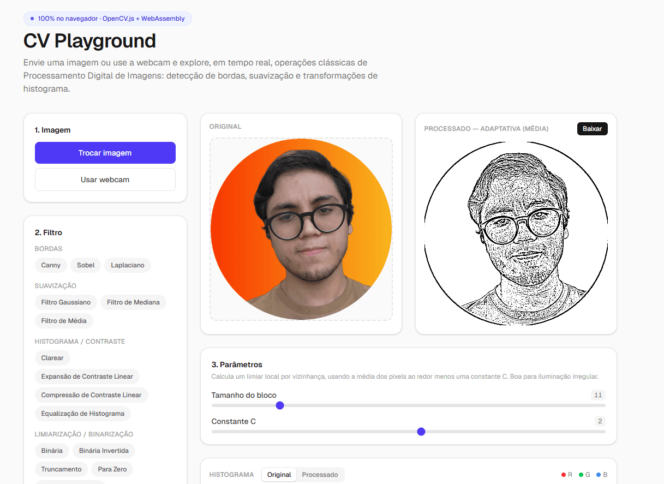This screenshot has width=664, height=484.
Task: Apply Expansão de Contraste Linear
Action: coord(87,377)
